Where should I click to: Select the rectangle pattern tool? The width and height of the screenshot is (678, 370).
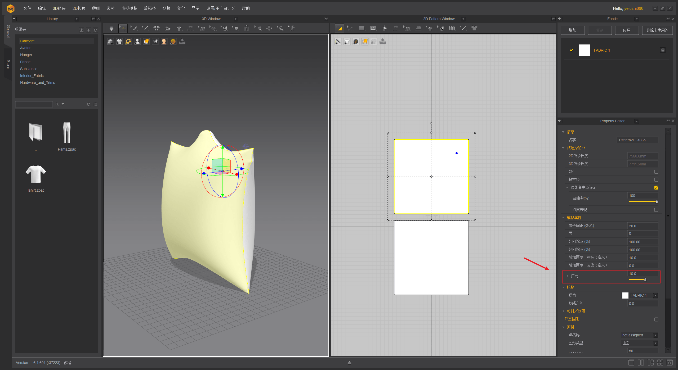point(362,28)
